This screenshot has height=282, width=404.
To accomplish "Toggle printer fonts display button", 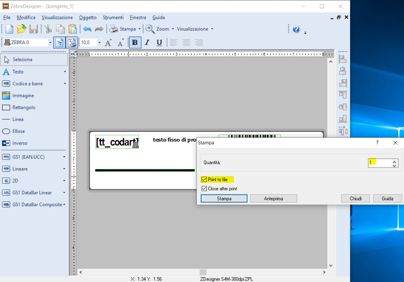I will point(72,43).
